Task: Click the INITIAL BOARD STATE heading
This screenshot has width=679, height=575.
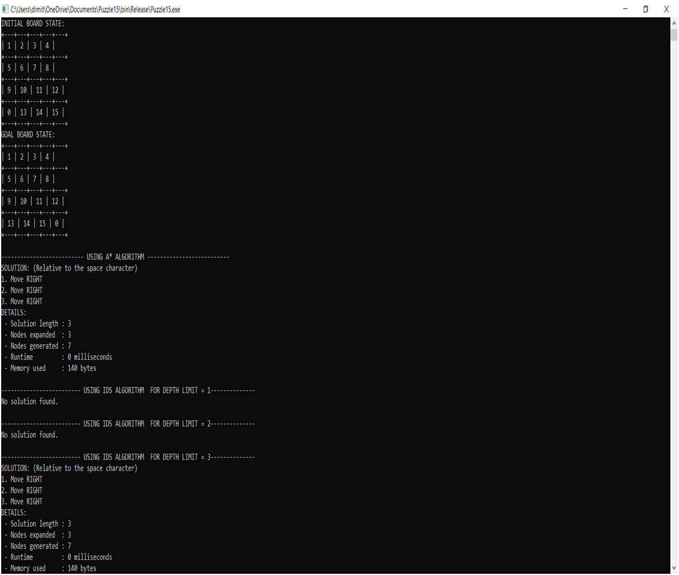Action: [34, 23]
